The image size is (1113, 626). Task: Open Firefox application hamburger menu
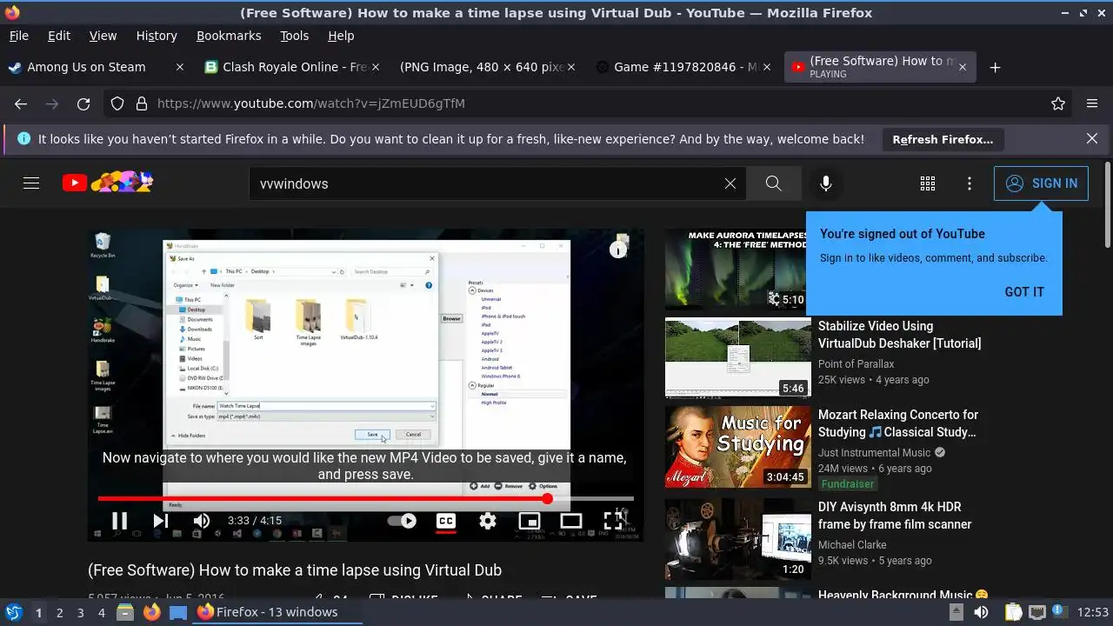click(1092, 103)
